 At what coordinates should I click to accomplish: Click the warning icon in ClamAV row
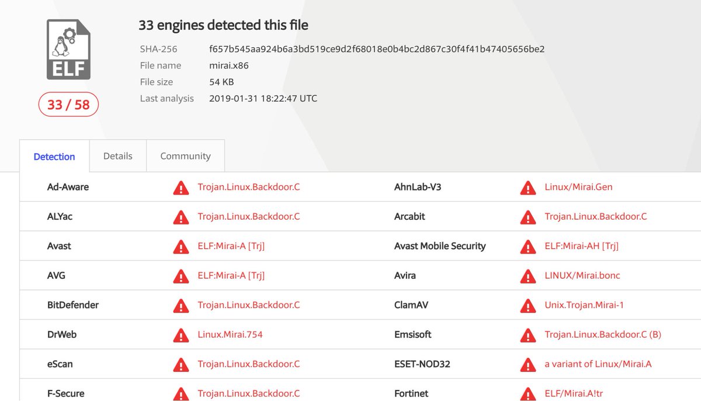pos(528,306)
